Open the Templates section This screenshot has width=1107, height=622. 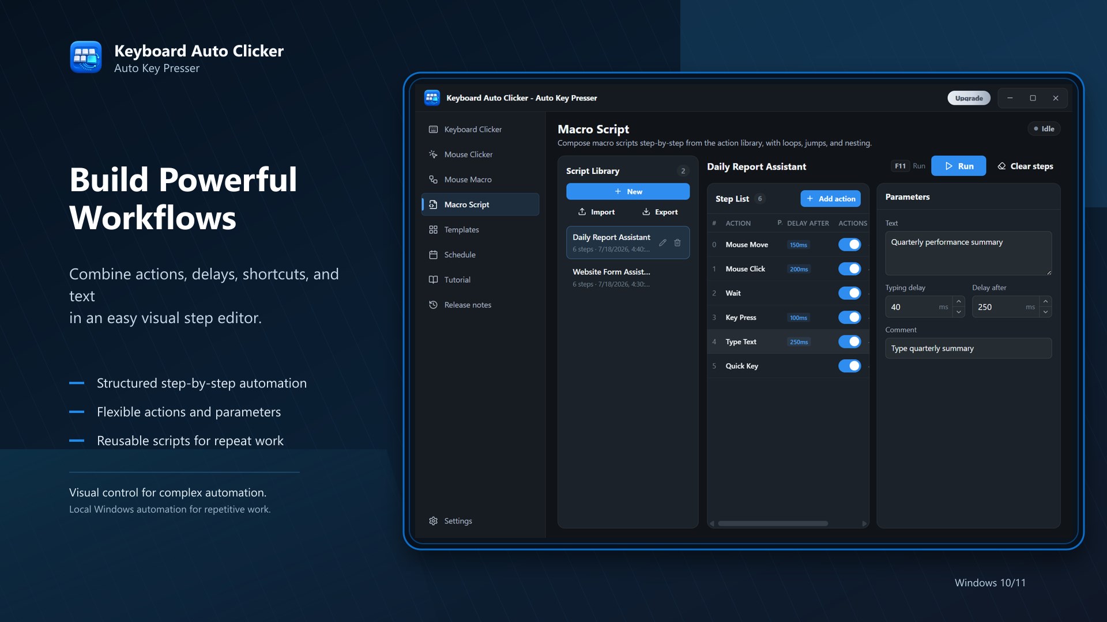click(480, 230)
